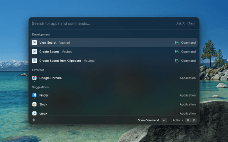The image size is (228, 142).
Task: Click the K key badge beside Actions
Action: [x=194, y=120]
